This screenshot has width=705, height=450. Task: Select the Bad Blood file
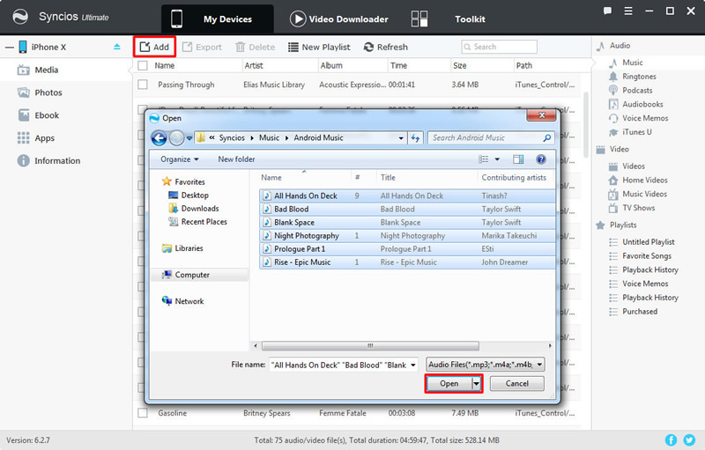click(407, 210)
